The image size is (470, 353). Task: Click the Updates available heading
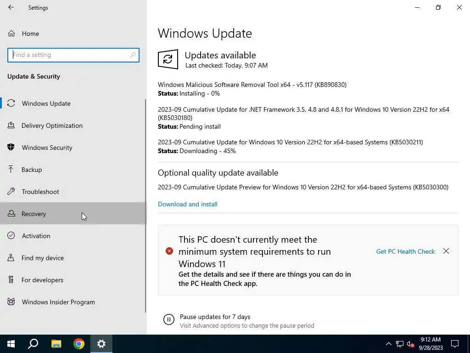coord(220,55)
